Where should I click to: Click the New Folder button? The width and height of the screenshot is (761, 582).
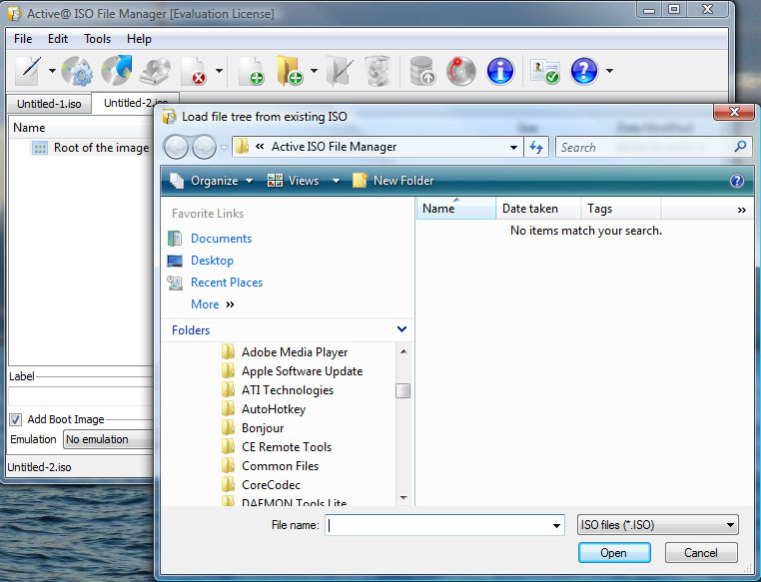click(x=393, y=181)
